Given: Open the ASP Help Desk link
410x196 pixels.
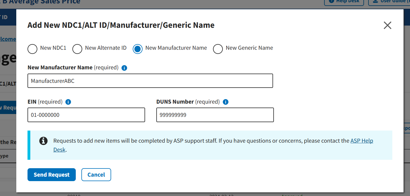Looking at the screenshot, I should coord(361,141).
